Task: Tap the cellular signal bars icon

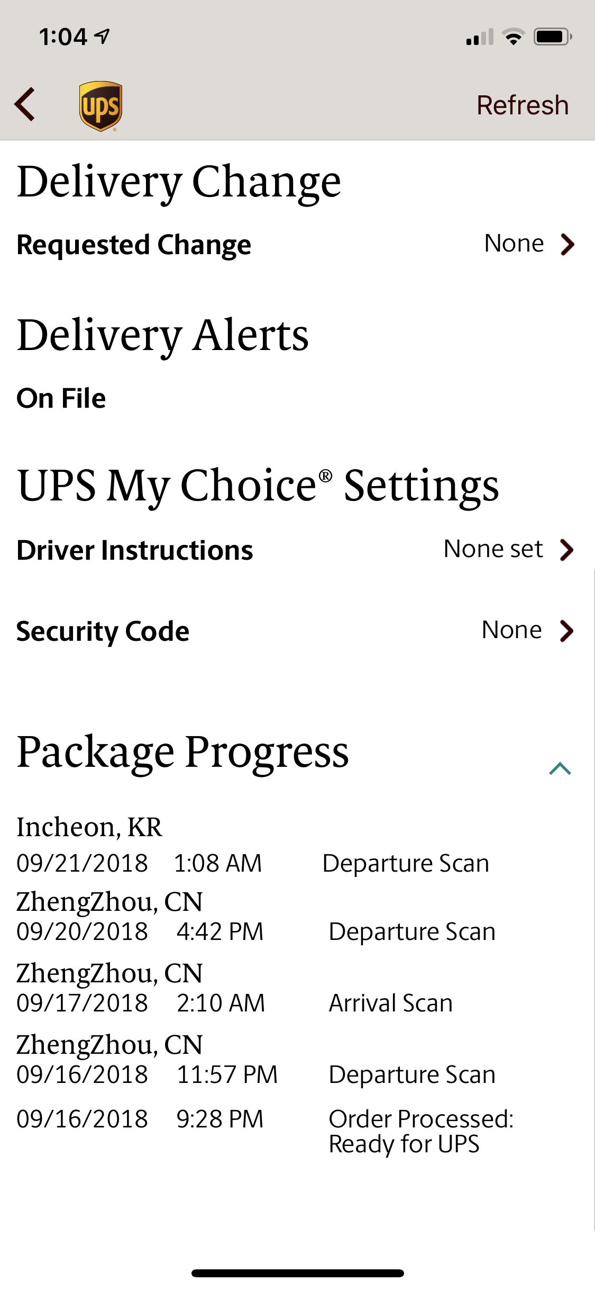Action: pos(480,37)
